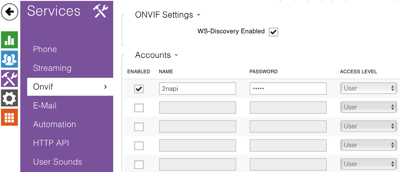Screen dimensions: 400x172
Task: Click the Services header wrench icon
Action: point(100,11)
